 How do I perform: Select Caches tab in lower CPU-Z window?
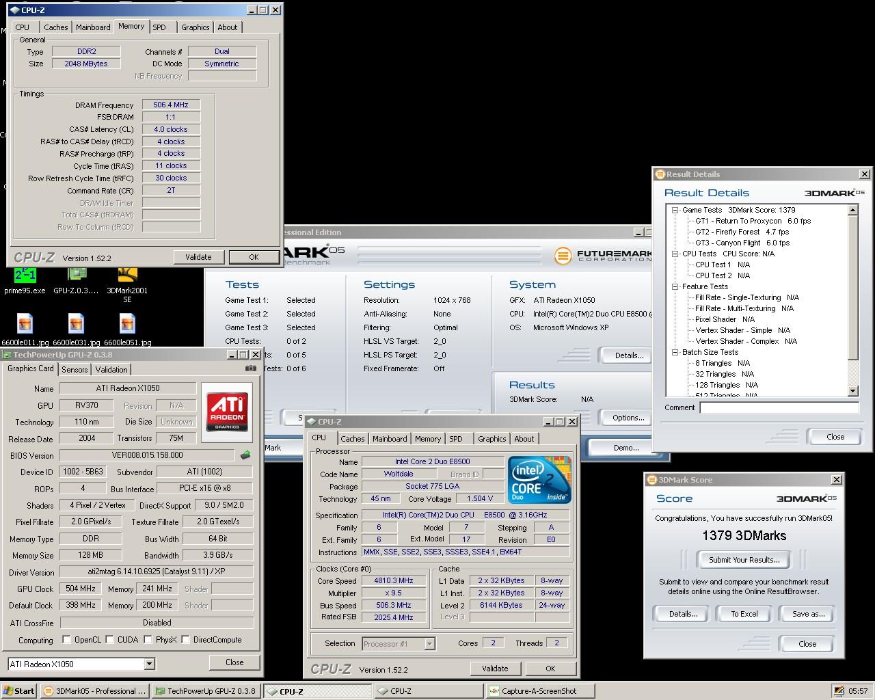click(x=353, y=439)
